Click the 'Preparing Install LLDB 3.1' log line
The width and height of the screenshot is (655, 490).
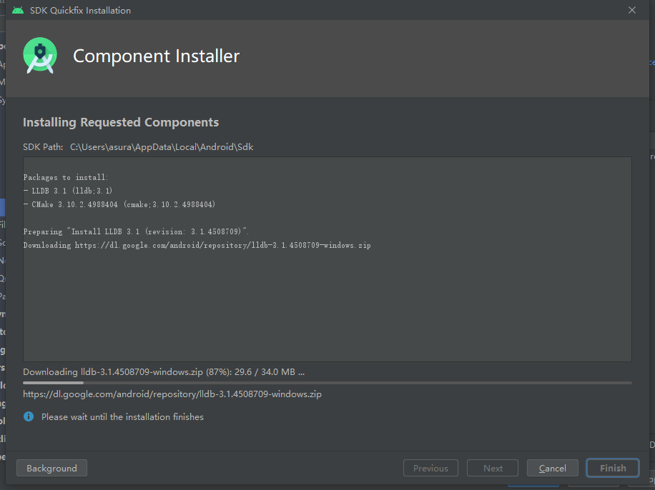coord(136,231)
